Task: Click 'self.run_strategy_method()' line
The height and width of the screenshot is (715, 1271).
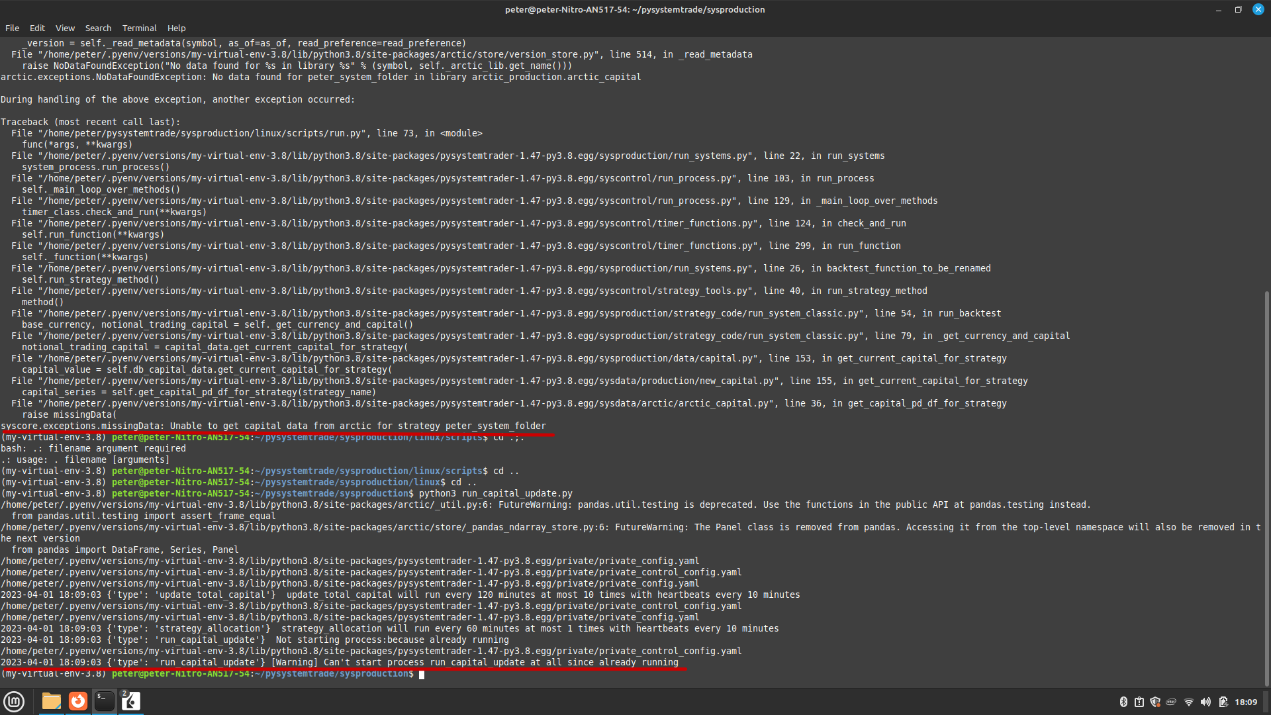Action: click(91, 279)
